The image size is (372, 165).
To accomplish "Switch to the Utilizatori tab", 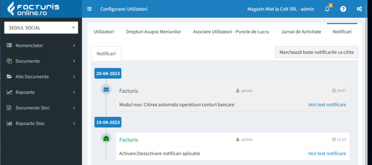I will tap(104, 32).
